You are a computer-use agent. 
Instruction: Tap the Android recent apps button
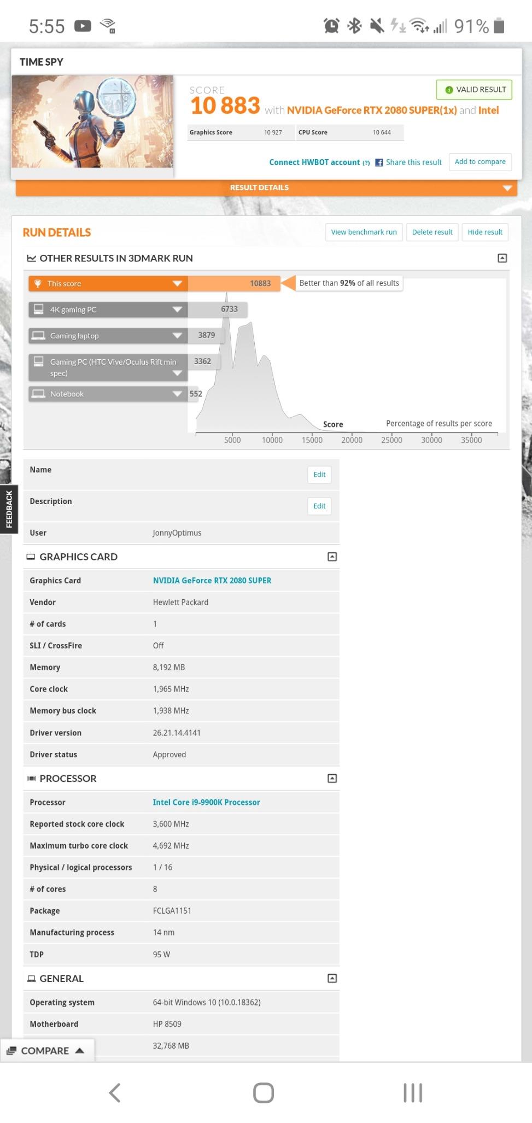pos(413,1092)
